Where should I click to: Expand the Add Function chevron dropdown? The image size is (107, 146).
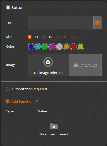36,101
